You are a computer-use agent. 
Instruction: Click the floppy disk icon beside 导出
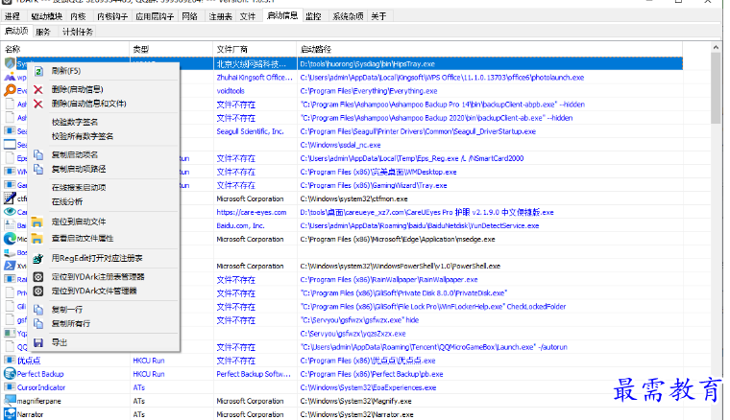38,343
